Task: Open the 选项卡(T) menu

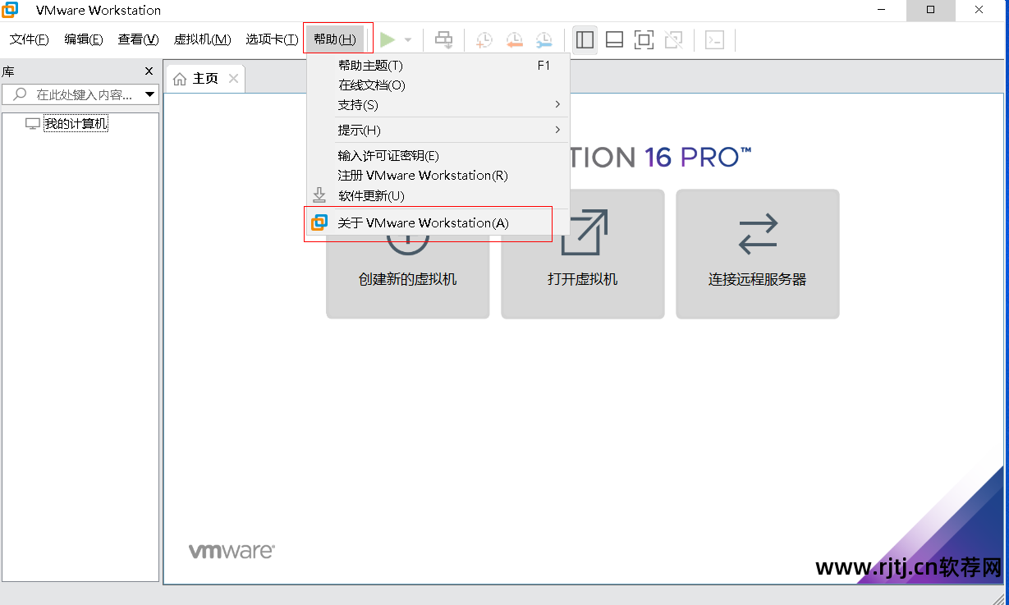Action: tap(272, 39)
